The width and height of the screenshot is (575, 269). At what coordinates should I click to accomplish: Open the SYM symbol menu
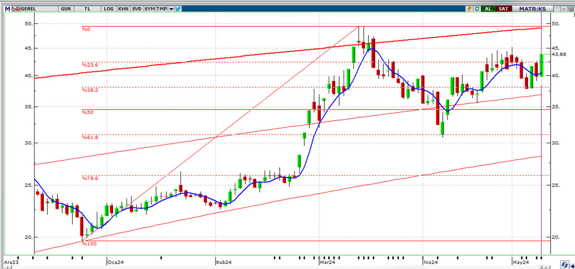pos(149,9)
